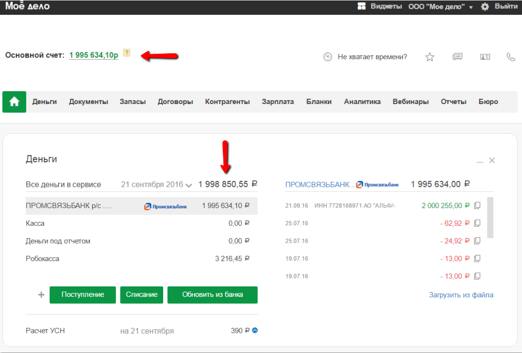This screenshot has width=522, height=353.
Task: Click the Все деньги в сервисе label
Action: click(63, 184)
